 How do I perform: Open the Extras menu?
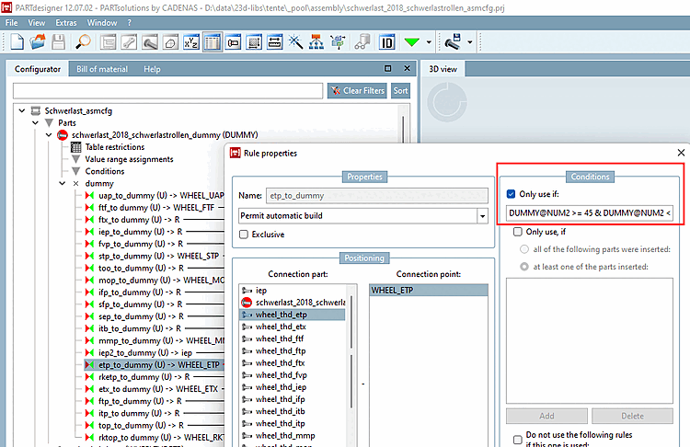(x=66, y=23)
